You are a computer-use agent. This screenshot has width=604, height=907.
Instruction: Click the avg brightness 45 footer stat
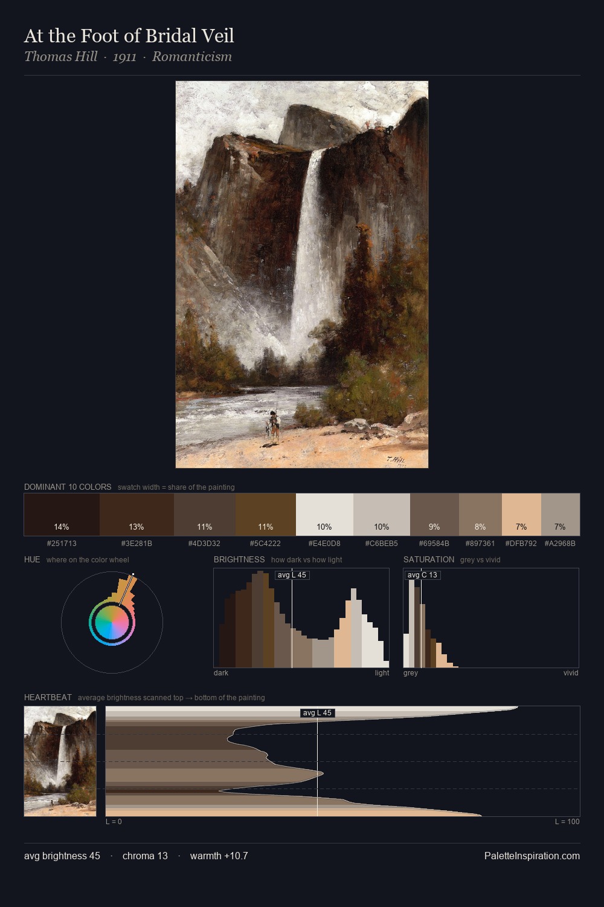pos(62,856)
